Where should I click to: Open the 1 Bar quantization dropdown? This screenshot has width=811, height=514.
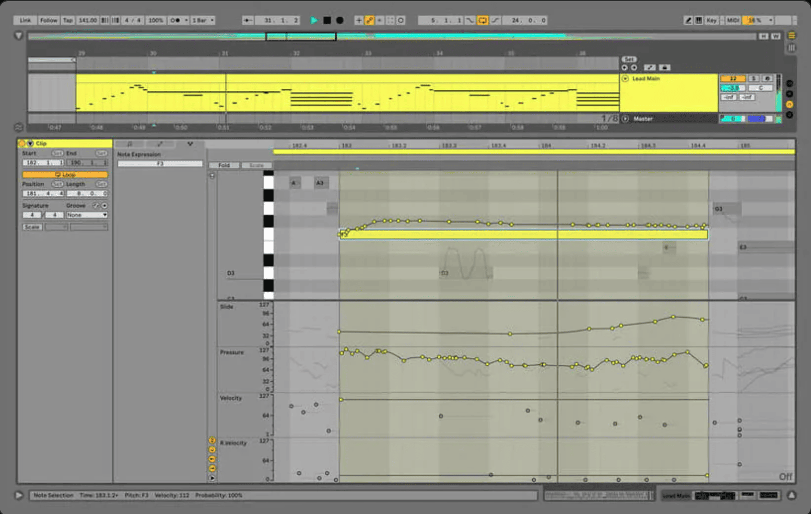coord(203,20)
